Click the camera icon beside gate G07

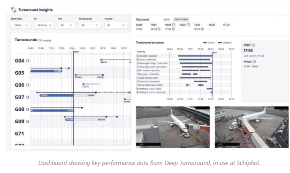click(28, 97)
